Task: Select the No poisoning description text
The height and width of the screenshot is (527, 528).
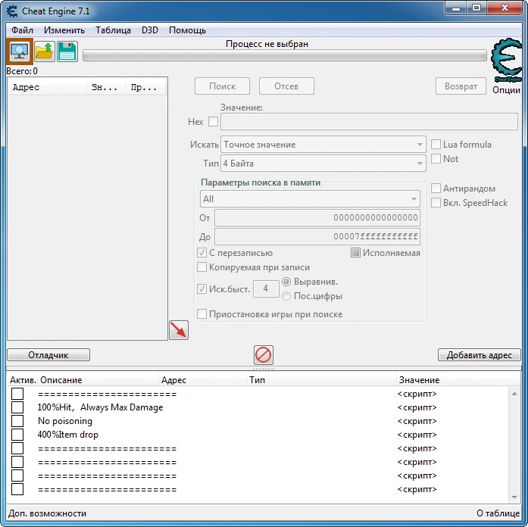Action: [65, 421]
